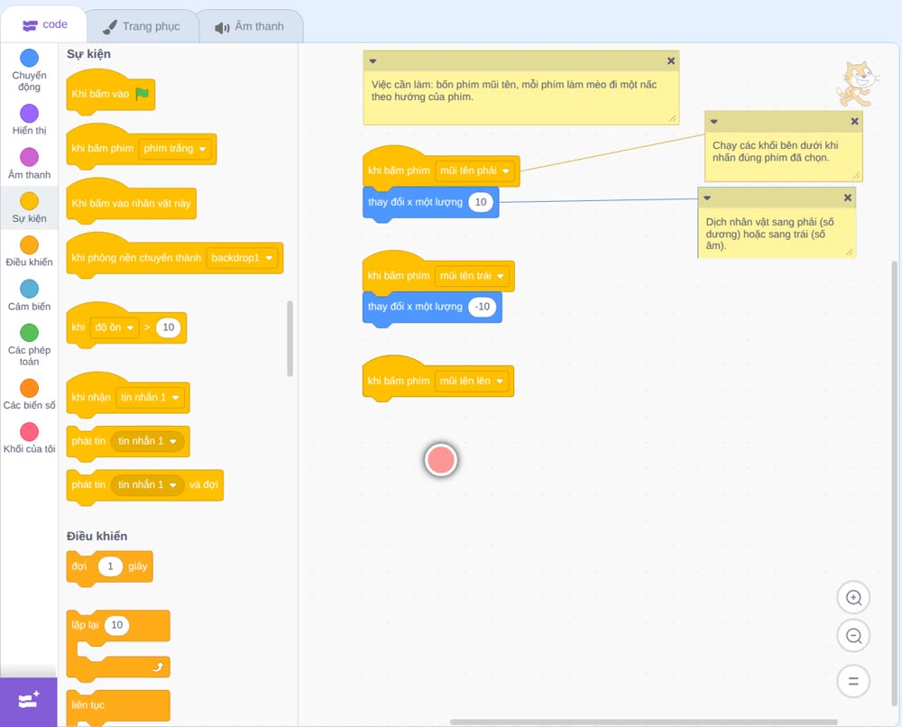Switch to the Trang phục tab
The image size is (902, 727).
[142, 26]
